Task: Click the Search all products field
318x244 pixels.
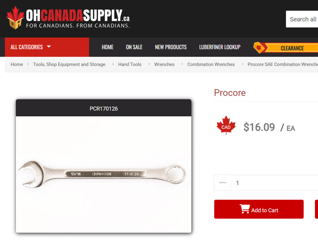Action: pyautogui.click(x=302, y=19)
